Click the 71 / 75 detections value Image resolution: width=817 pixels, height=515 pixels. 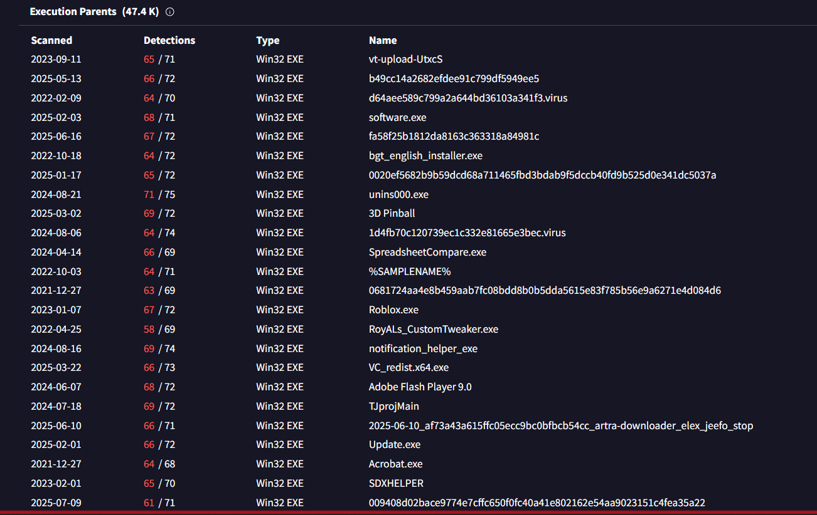[x=159, y=195]
